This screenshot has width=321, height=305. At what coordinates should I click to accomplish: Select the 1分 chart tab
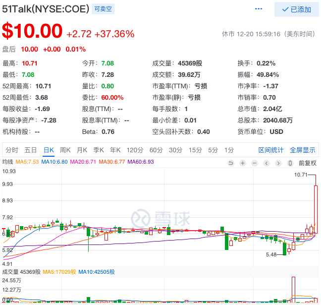click(229, 150)
